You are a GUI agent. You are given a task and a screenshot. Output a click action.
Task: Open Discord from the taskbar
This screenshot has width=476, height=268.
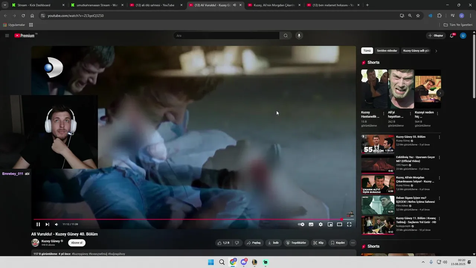244,262
